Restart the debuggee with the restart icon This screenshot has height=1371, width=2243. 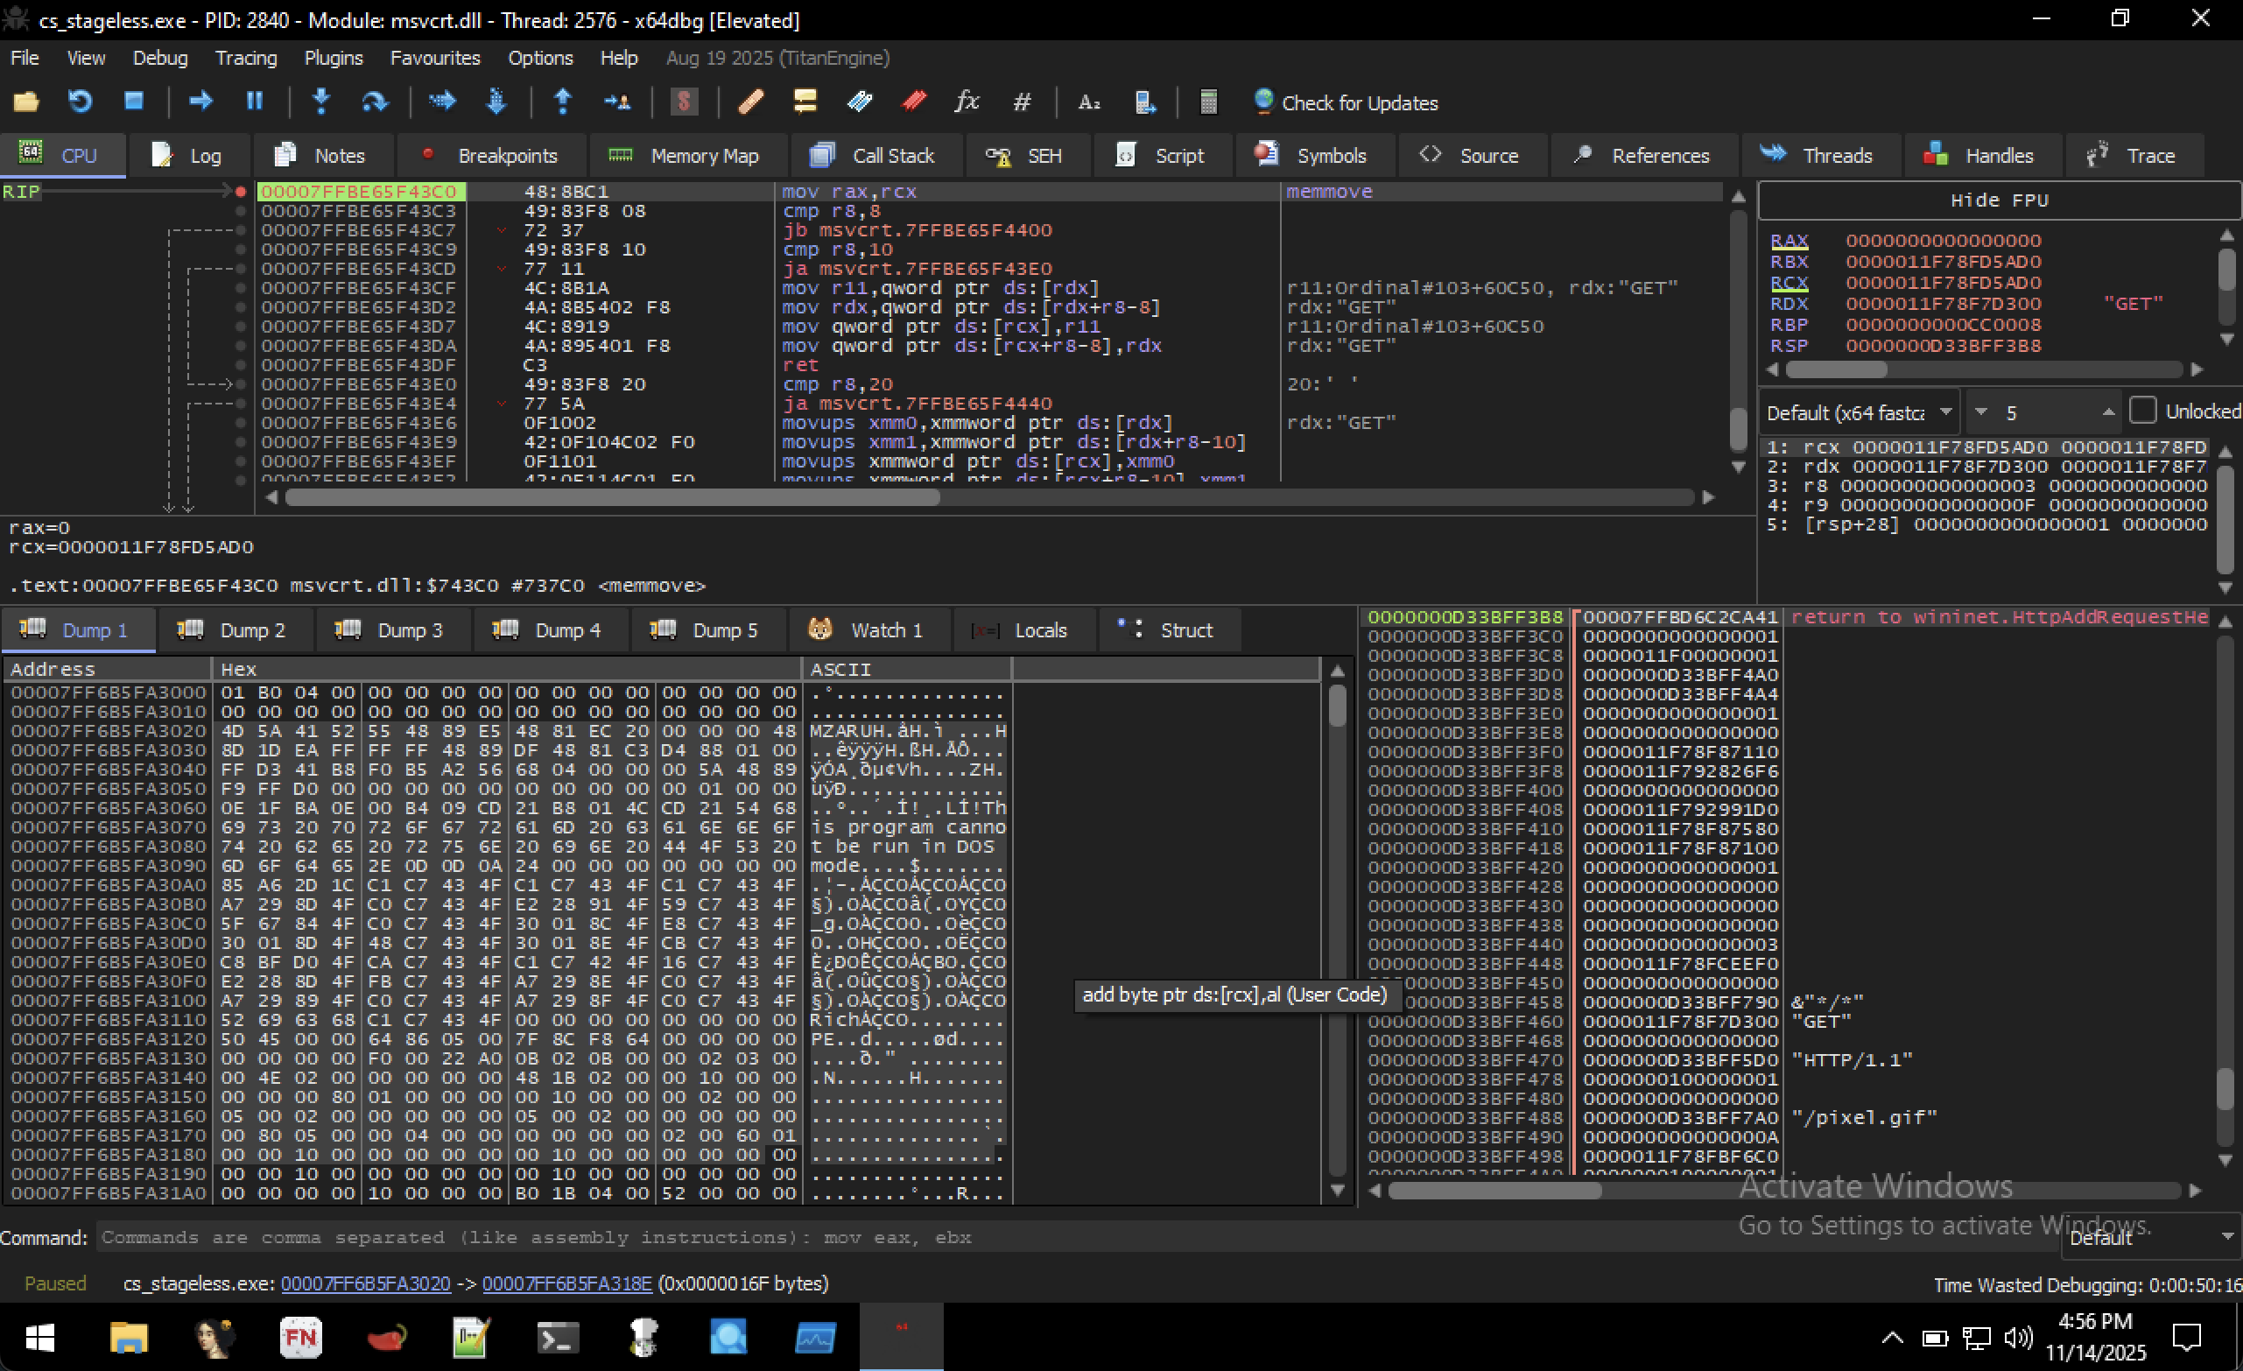click(x=81, y=102)
